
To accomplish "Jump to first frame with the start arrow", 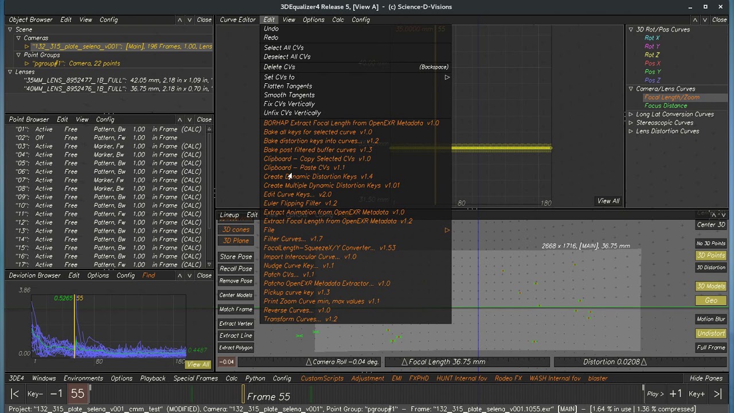I will (15, 394).
